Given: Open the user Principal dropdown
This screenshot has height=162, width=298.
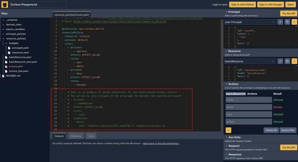Looking at the screenshot, I should pos(250,22).
